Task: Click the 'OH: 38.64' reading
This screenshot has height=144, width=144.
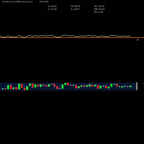Action: pyautogui.click(x=99, y=9)
